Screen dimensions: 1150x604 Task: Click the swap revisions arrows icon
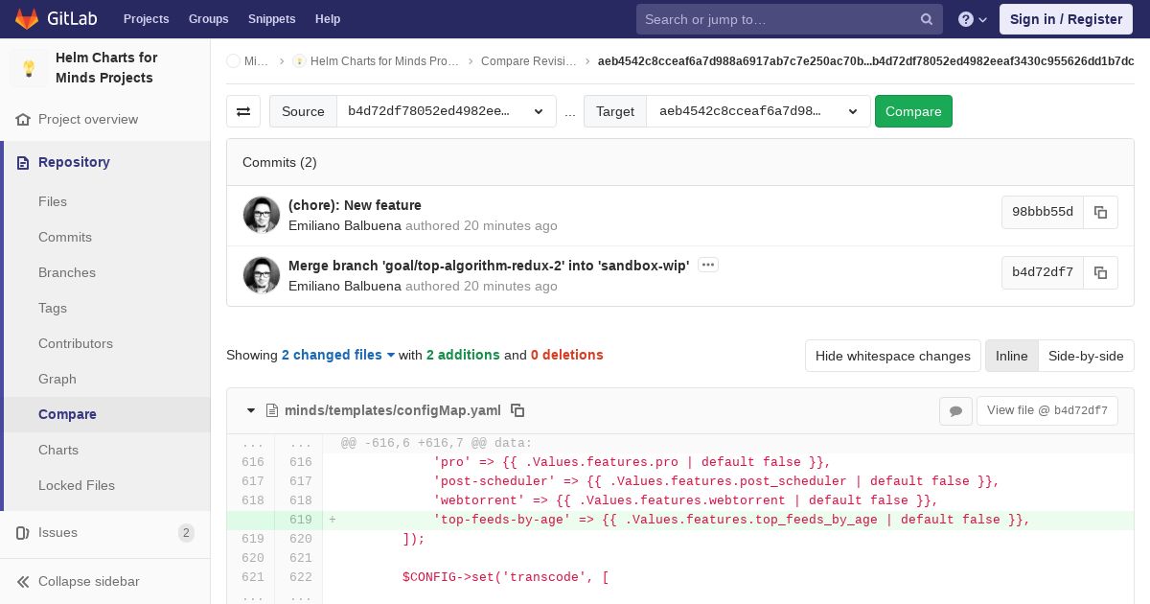point(243,111)
